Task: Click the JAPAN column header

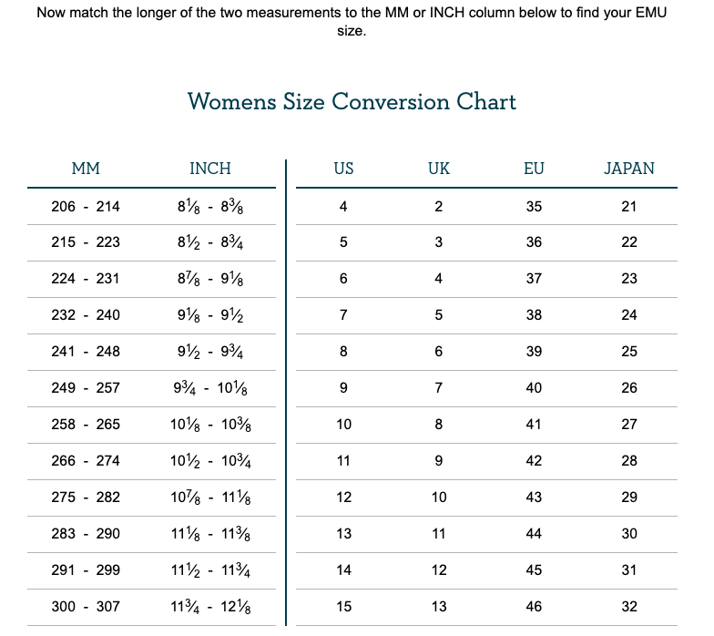Action: tap(629, 169)
